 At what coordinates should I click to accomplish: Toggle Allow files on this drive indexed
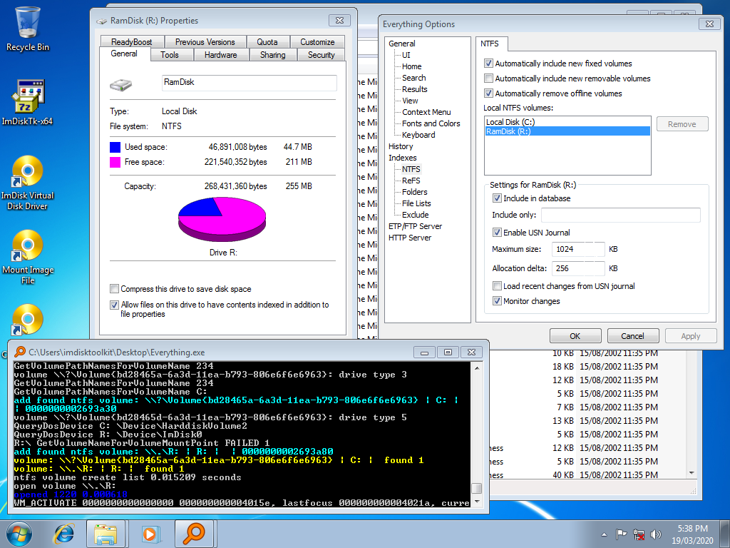coord(114,305)
